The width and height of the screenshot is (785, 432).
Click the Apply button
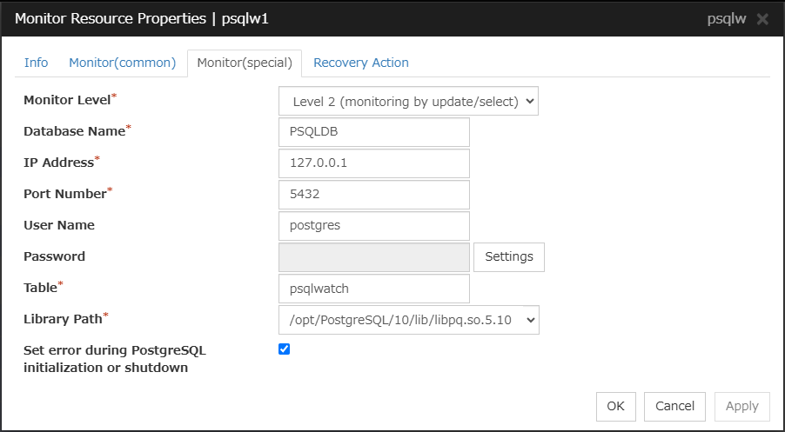[741, 406]
